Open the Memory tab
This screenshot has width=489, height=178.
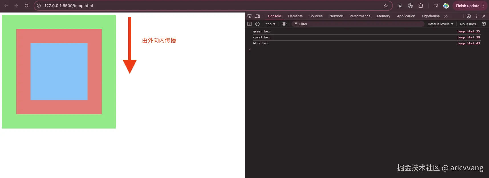click(384, 16)
